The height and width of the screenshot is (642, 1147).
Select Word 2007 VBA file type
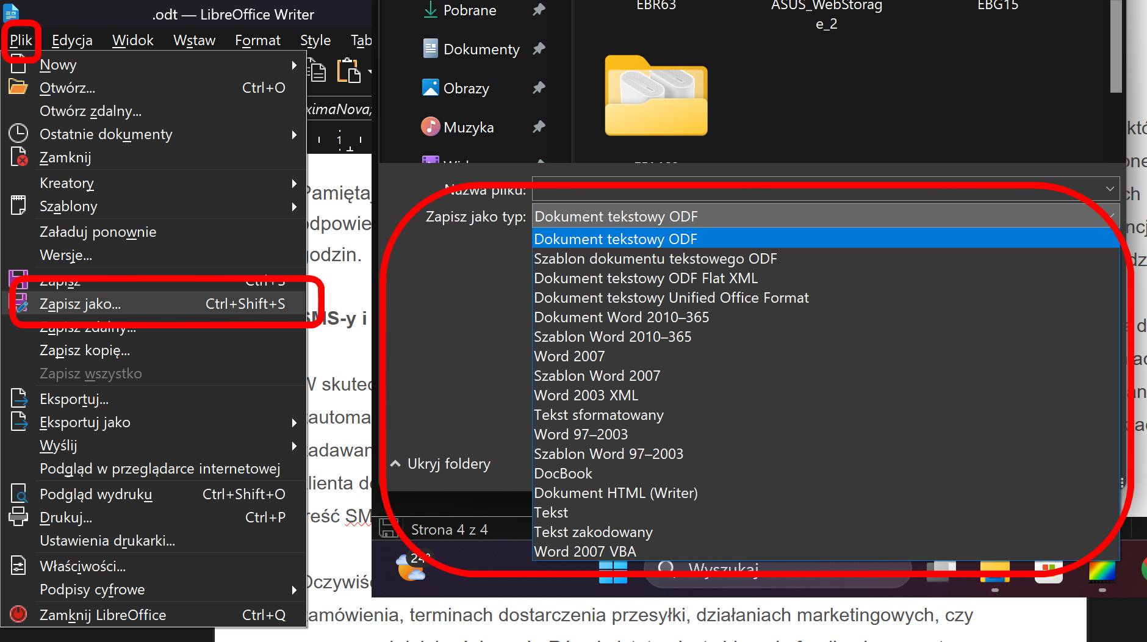[x=825, y=552]
